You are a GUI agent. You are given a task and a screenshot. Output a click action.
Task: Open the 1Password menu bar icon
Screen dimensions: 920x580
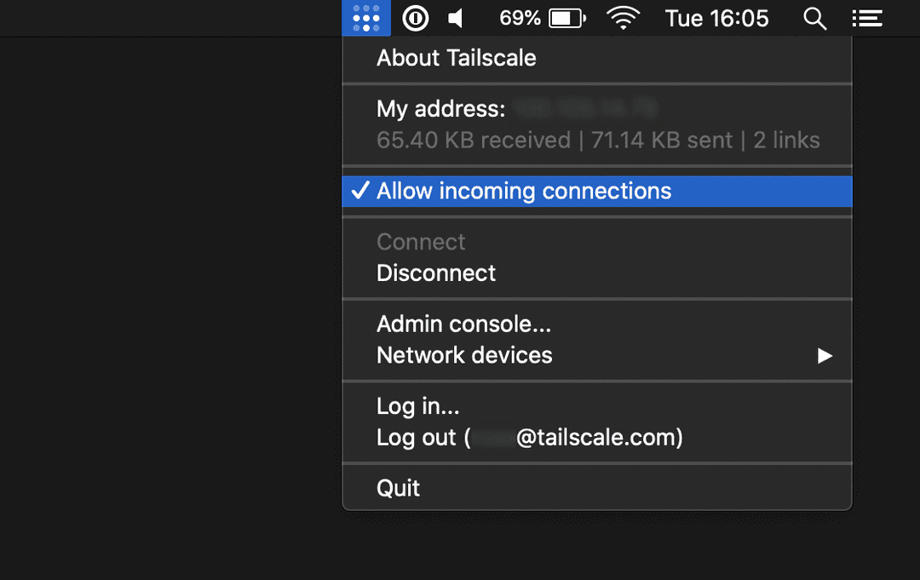tap(416, 18)
